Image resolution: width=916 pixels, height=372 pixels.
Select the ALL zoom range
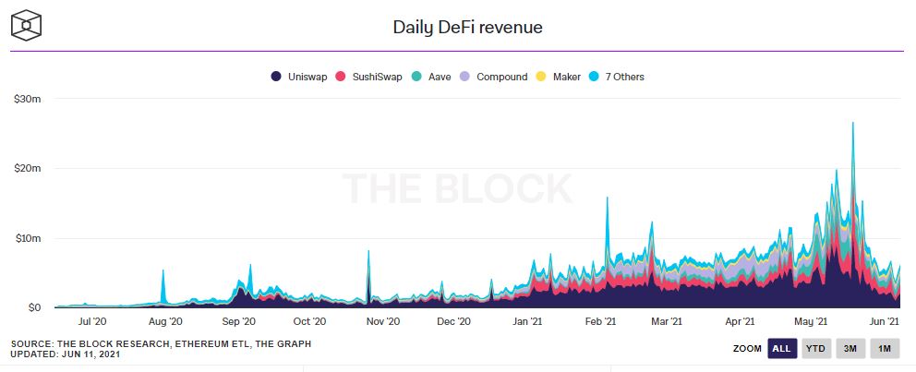pyautogui.click(x=782, y=348)
